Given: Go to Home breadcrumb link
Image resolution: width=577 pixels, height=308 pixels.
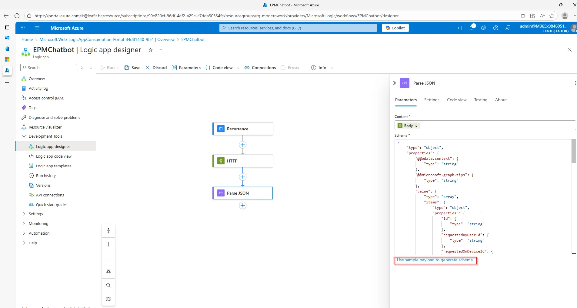Looking at the screenshot, I should point(27,39).
